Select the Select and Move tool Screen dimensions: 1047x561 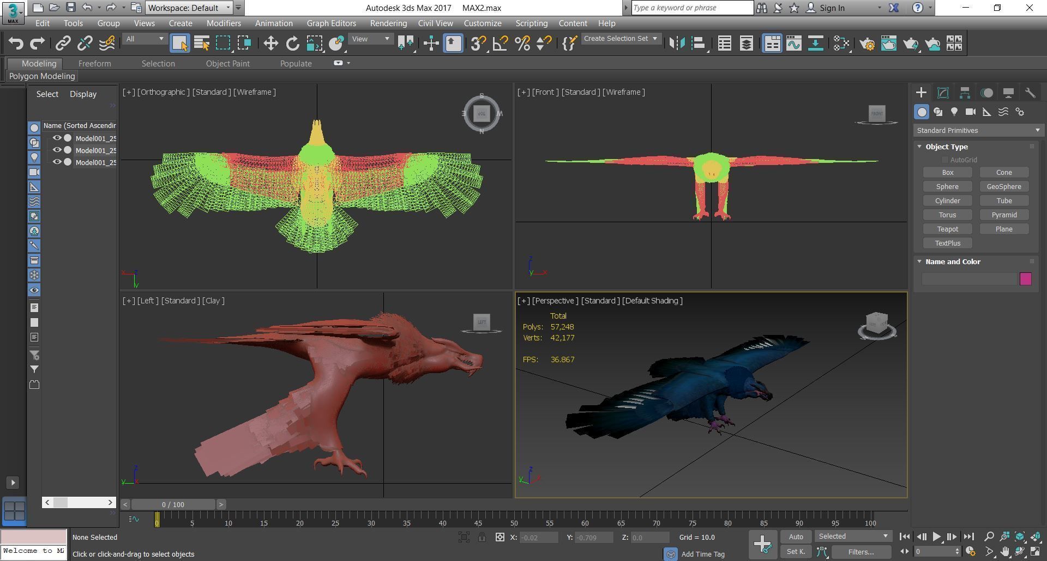270,44
